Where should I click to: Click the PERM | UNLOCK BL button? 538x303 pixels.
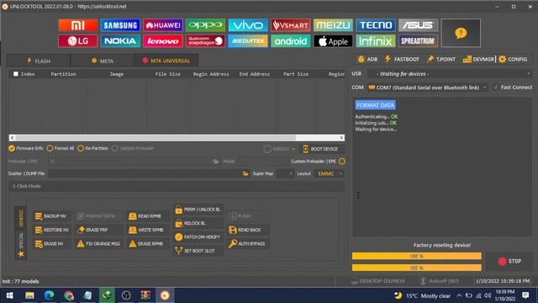[198, 210]
